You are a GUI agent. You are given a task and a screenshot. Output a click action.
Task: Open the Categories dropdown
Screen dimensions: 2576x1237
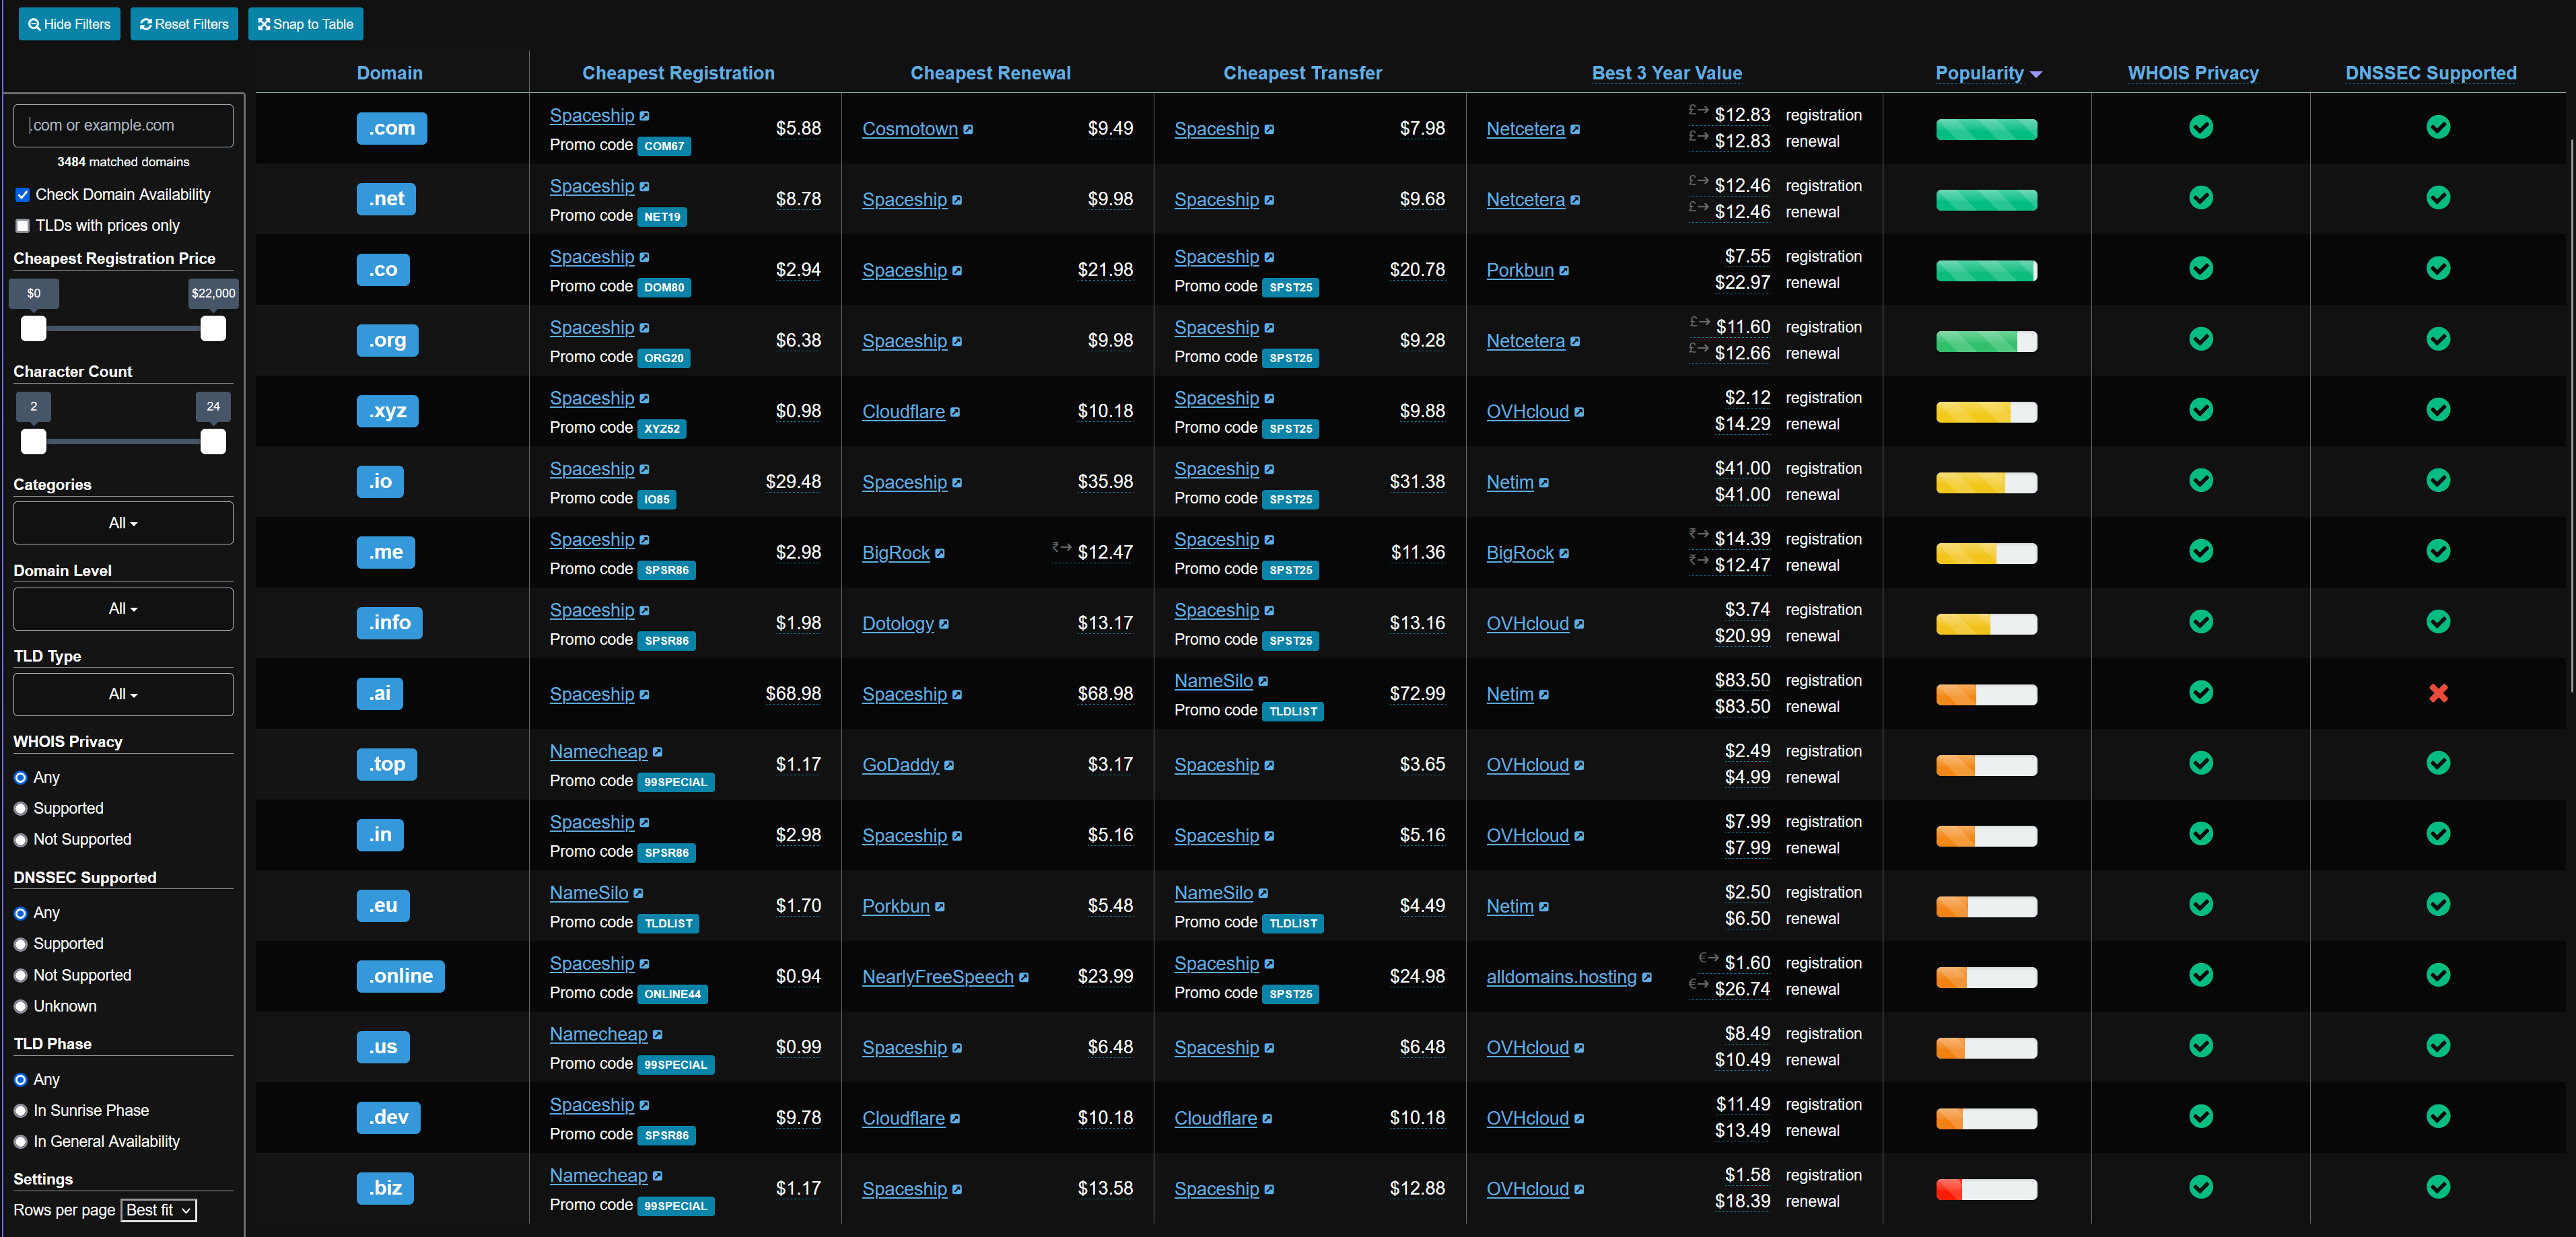[x=123, y=523]
